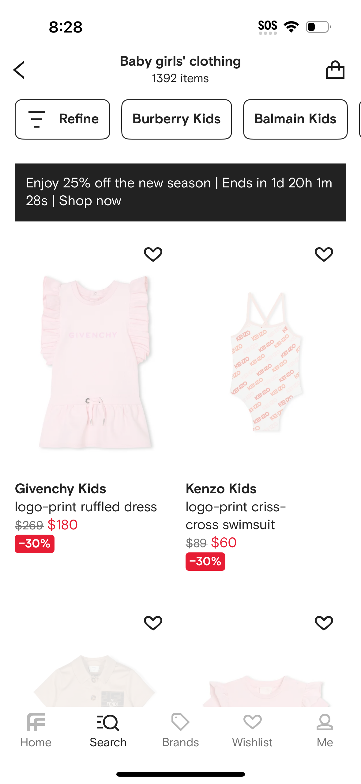361x784 pixels.
Task: Go to the Home tab
Action: (x=36, y=730)
